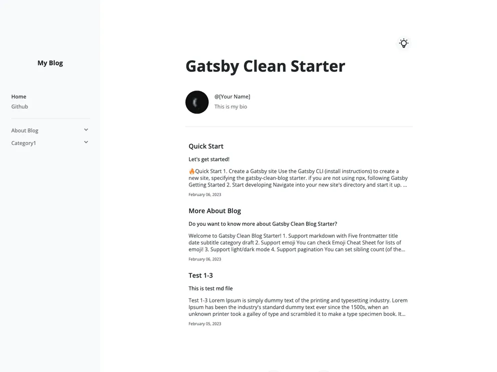Select the Home sidebar navigation entry
Image resolution: width=497 pixels, height=372 pixels.
(19, 96)
